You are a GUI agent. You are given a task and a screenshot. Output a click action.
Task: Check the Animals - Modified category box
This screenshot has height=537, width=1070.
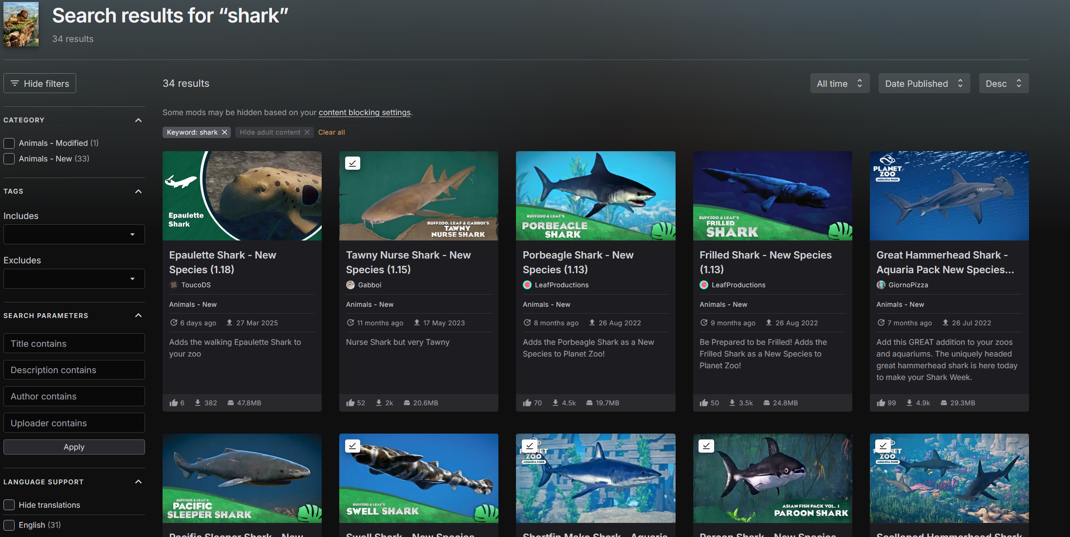pyautogui.click(x=9, y=143)
